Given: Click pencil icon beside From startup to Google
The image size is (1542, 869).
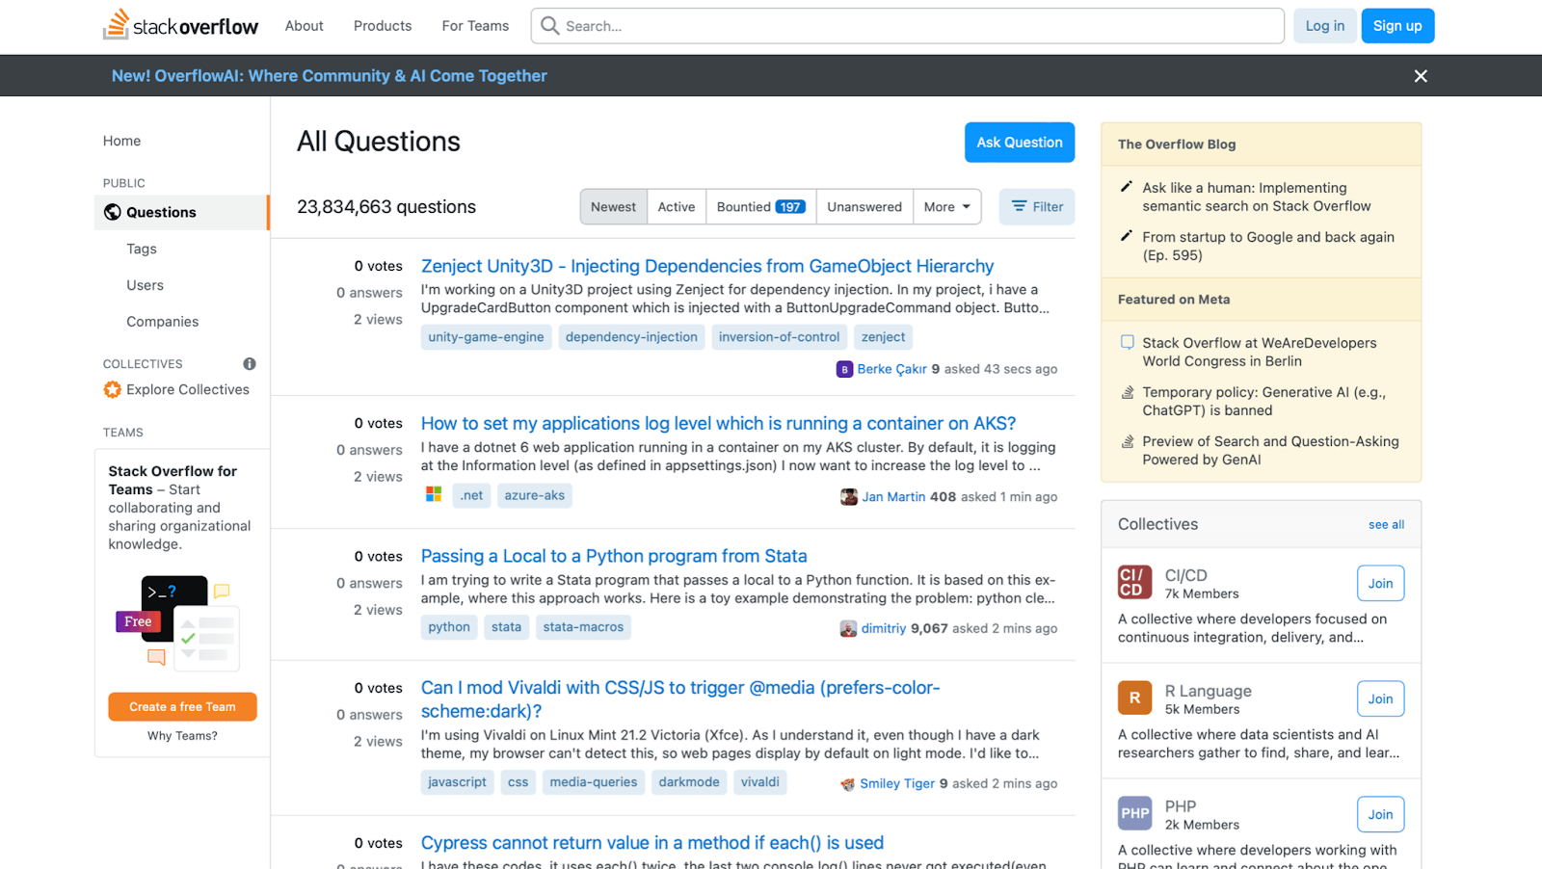Looking at the screenshot, I should 1126,236.
